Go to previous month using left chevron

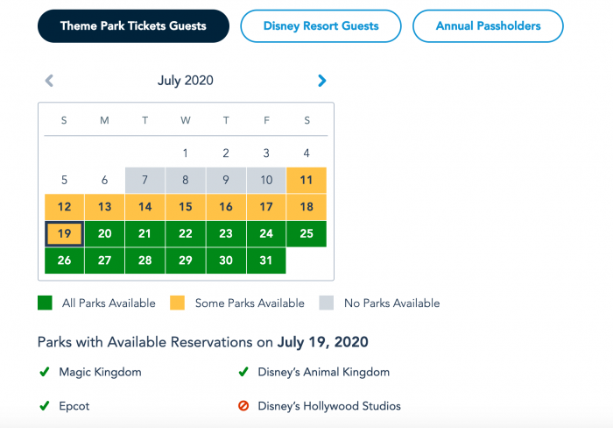tap(49, 81)
